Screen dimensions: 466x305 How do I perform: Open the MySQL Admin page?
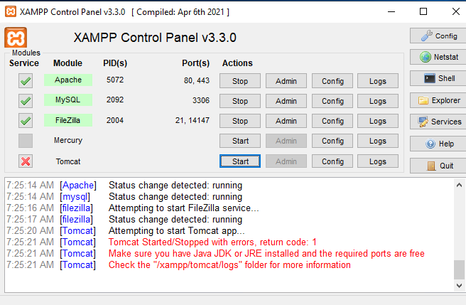(x=286, y=101)
